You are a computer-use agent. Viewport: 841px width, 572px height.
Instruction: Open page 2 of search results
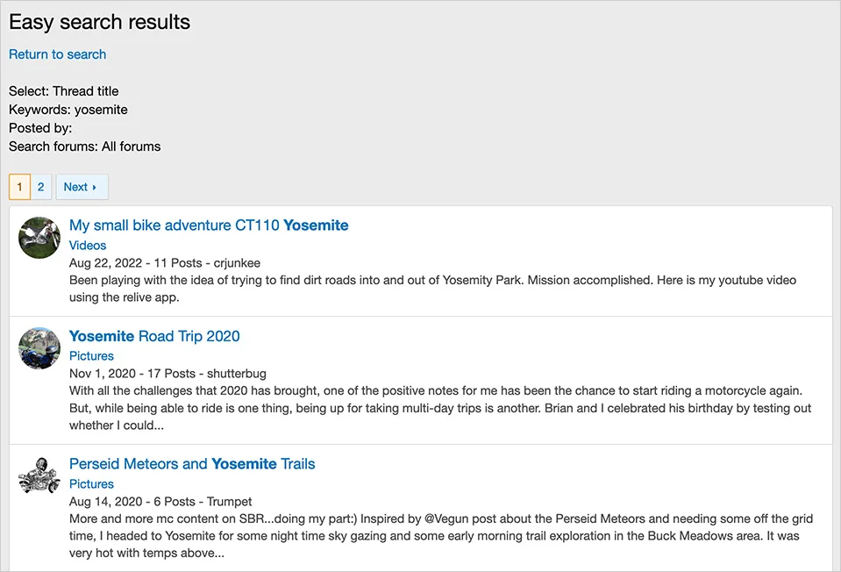[40, 187]
